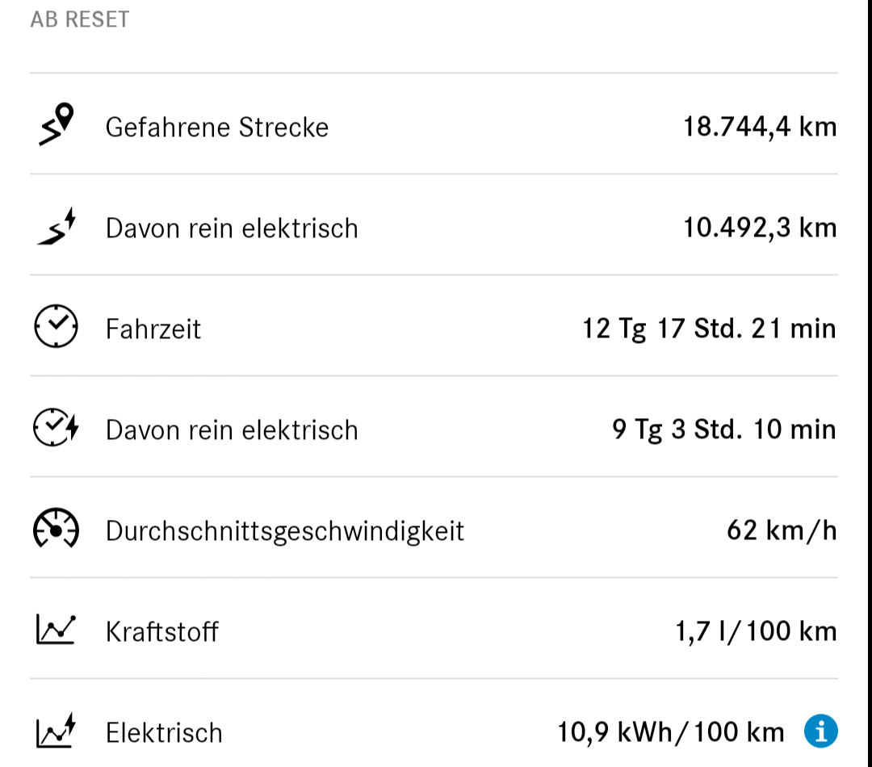The height and width of the screenshot is (767, 872).
Task: Tap the electric consumption chart icon
Action: coord(57,731)
